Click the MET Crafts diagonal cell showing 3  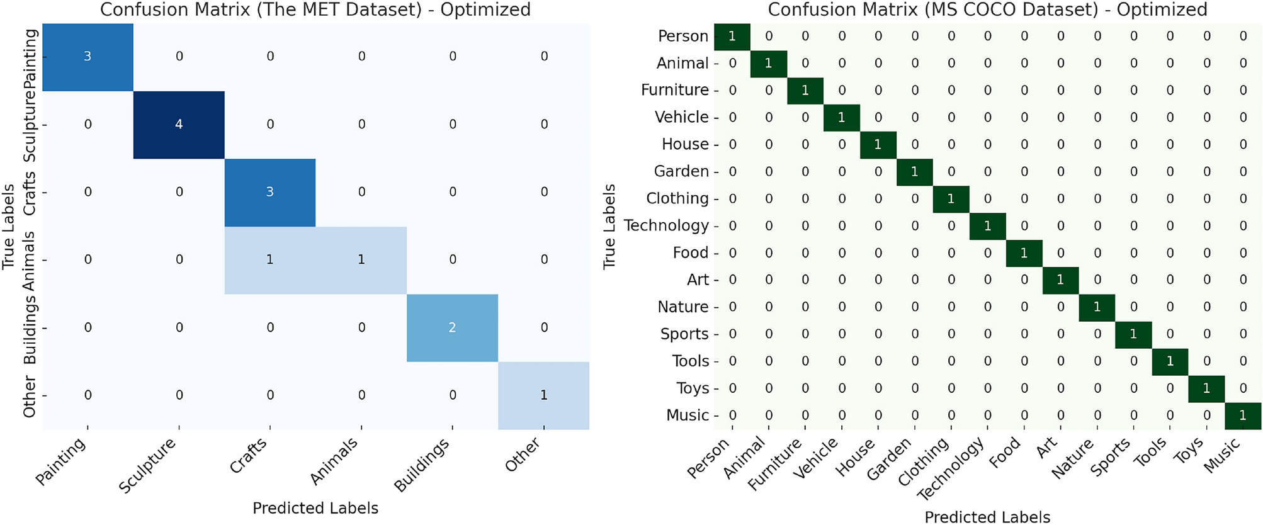(270, 192)
